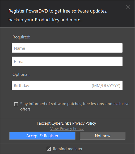Viewport: 135px width, 154px height.
Task: Click the Accept & Register button
Action: pyautogui.click(x=42, y=136)
